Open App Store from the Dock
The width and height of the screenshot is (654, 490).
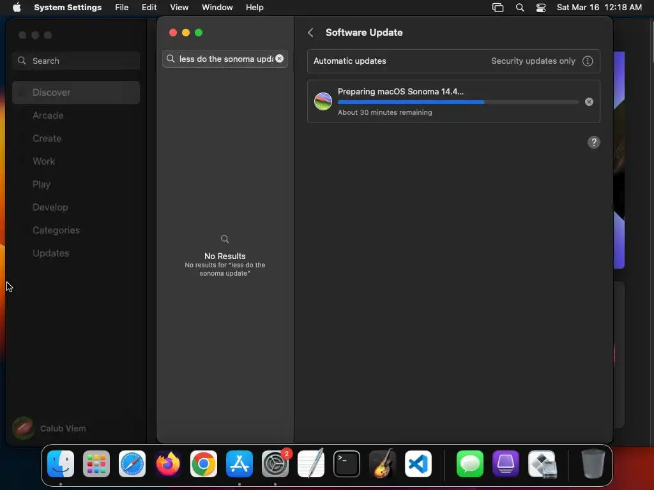[x=240, y=464]
